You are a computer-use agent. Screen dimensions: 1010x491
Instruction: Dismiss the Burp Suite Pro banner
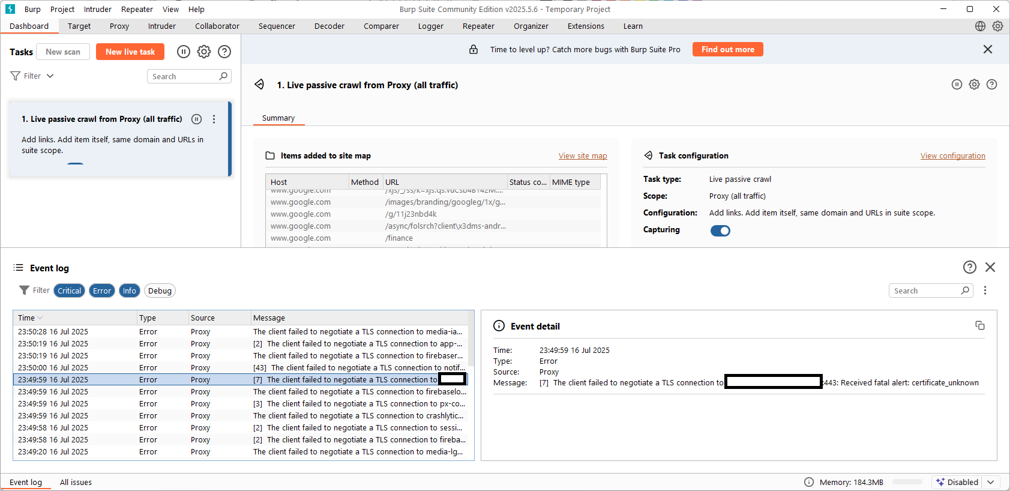988,49
